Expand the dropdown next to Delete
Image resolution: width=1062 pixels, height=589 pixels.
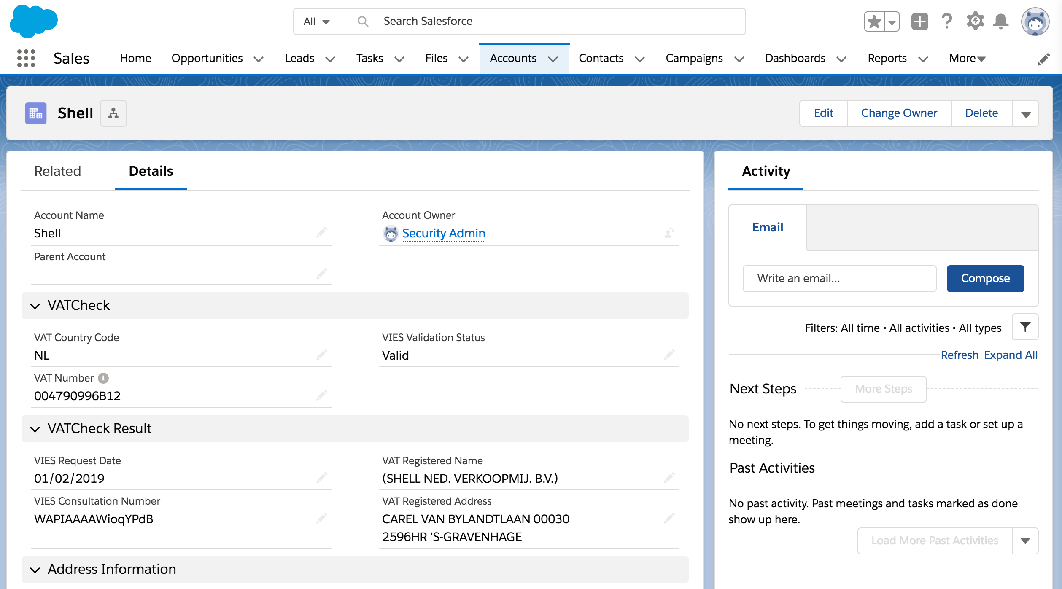(x=1025, y=113)
